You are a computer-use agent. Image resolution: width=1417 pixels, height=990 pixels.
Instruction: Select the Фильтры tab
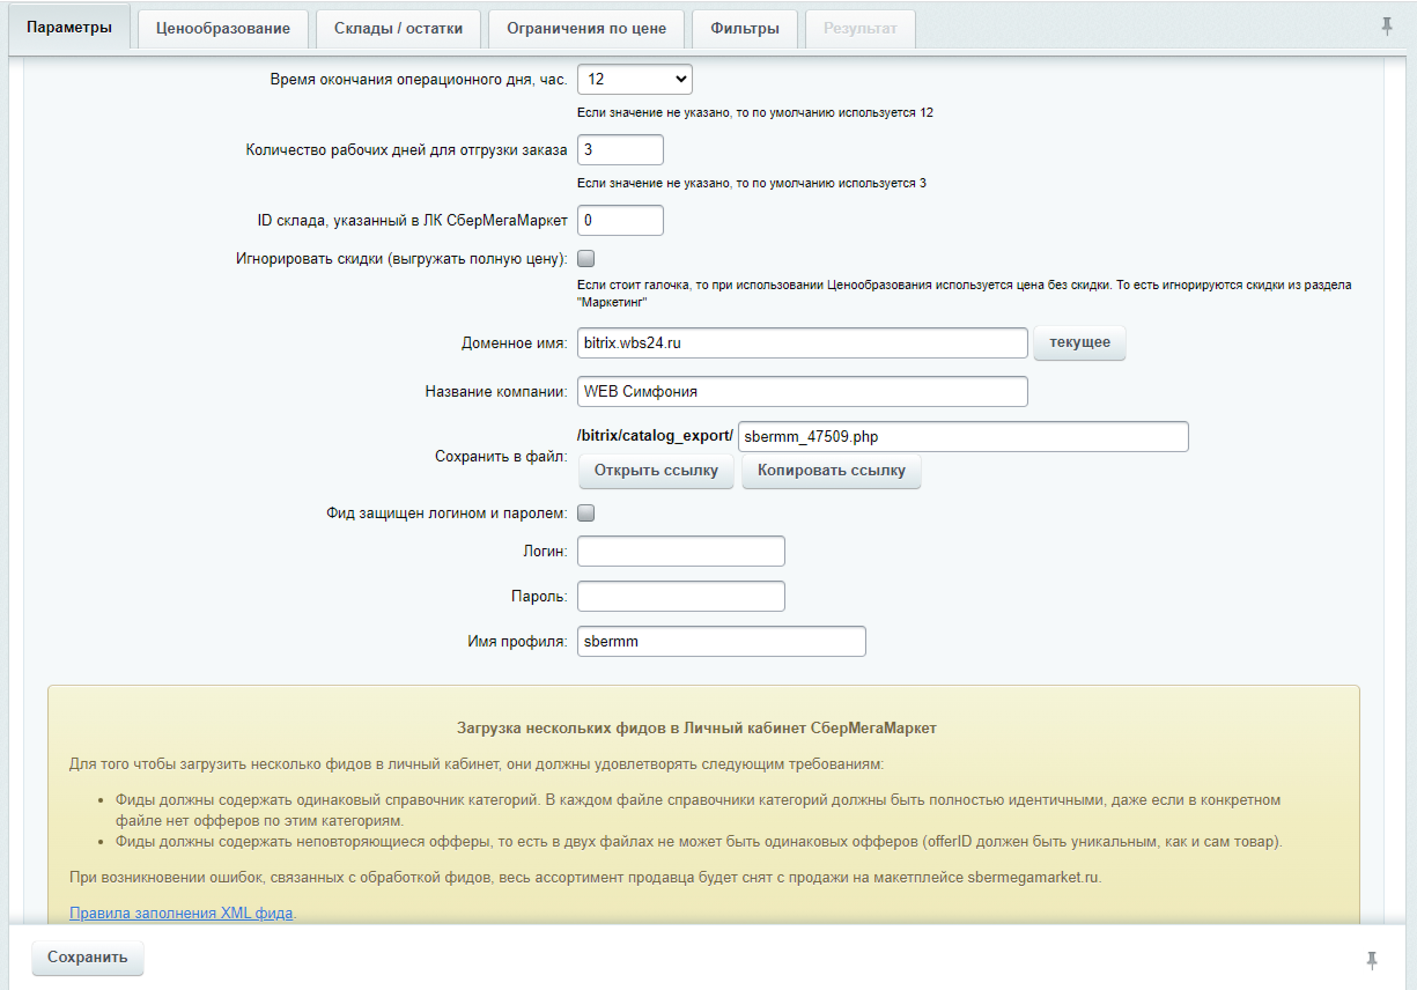(744, 29)
